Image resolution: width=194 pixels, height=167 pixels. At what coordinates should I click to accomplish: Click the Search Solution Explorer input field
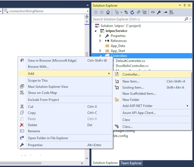(x=138, y=19)
